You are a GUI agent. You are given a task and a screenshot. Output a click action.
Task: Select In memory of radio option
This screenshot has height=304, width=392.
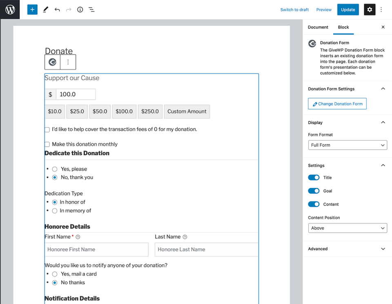pyautogui.click(x=54, y=211)
